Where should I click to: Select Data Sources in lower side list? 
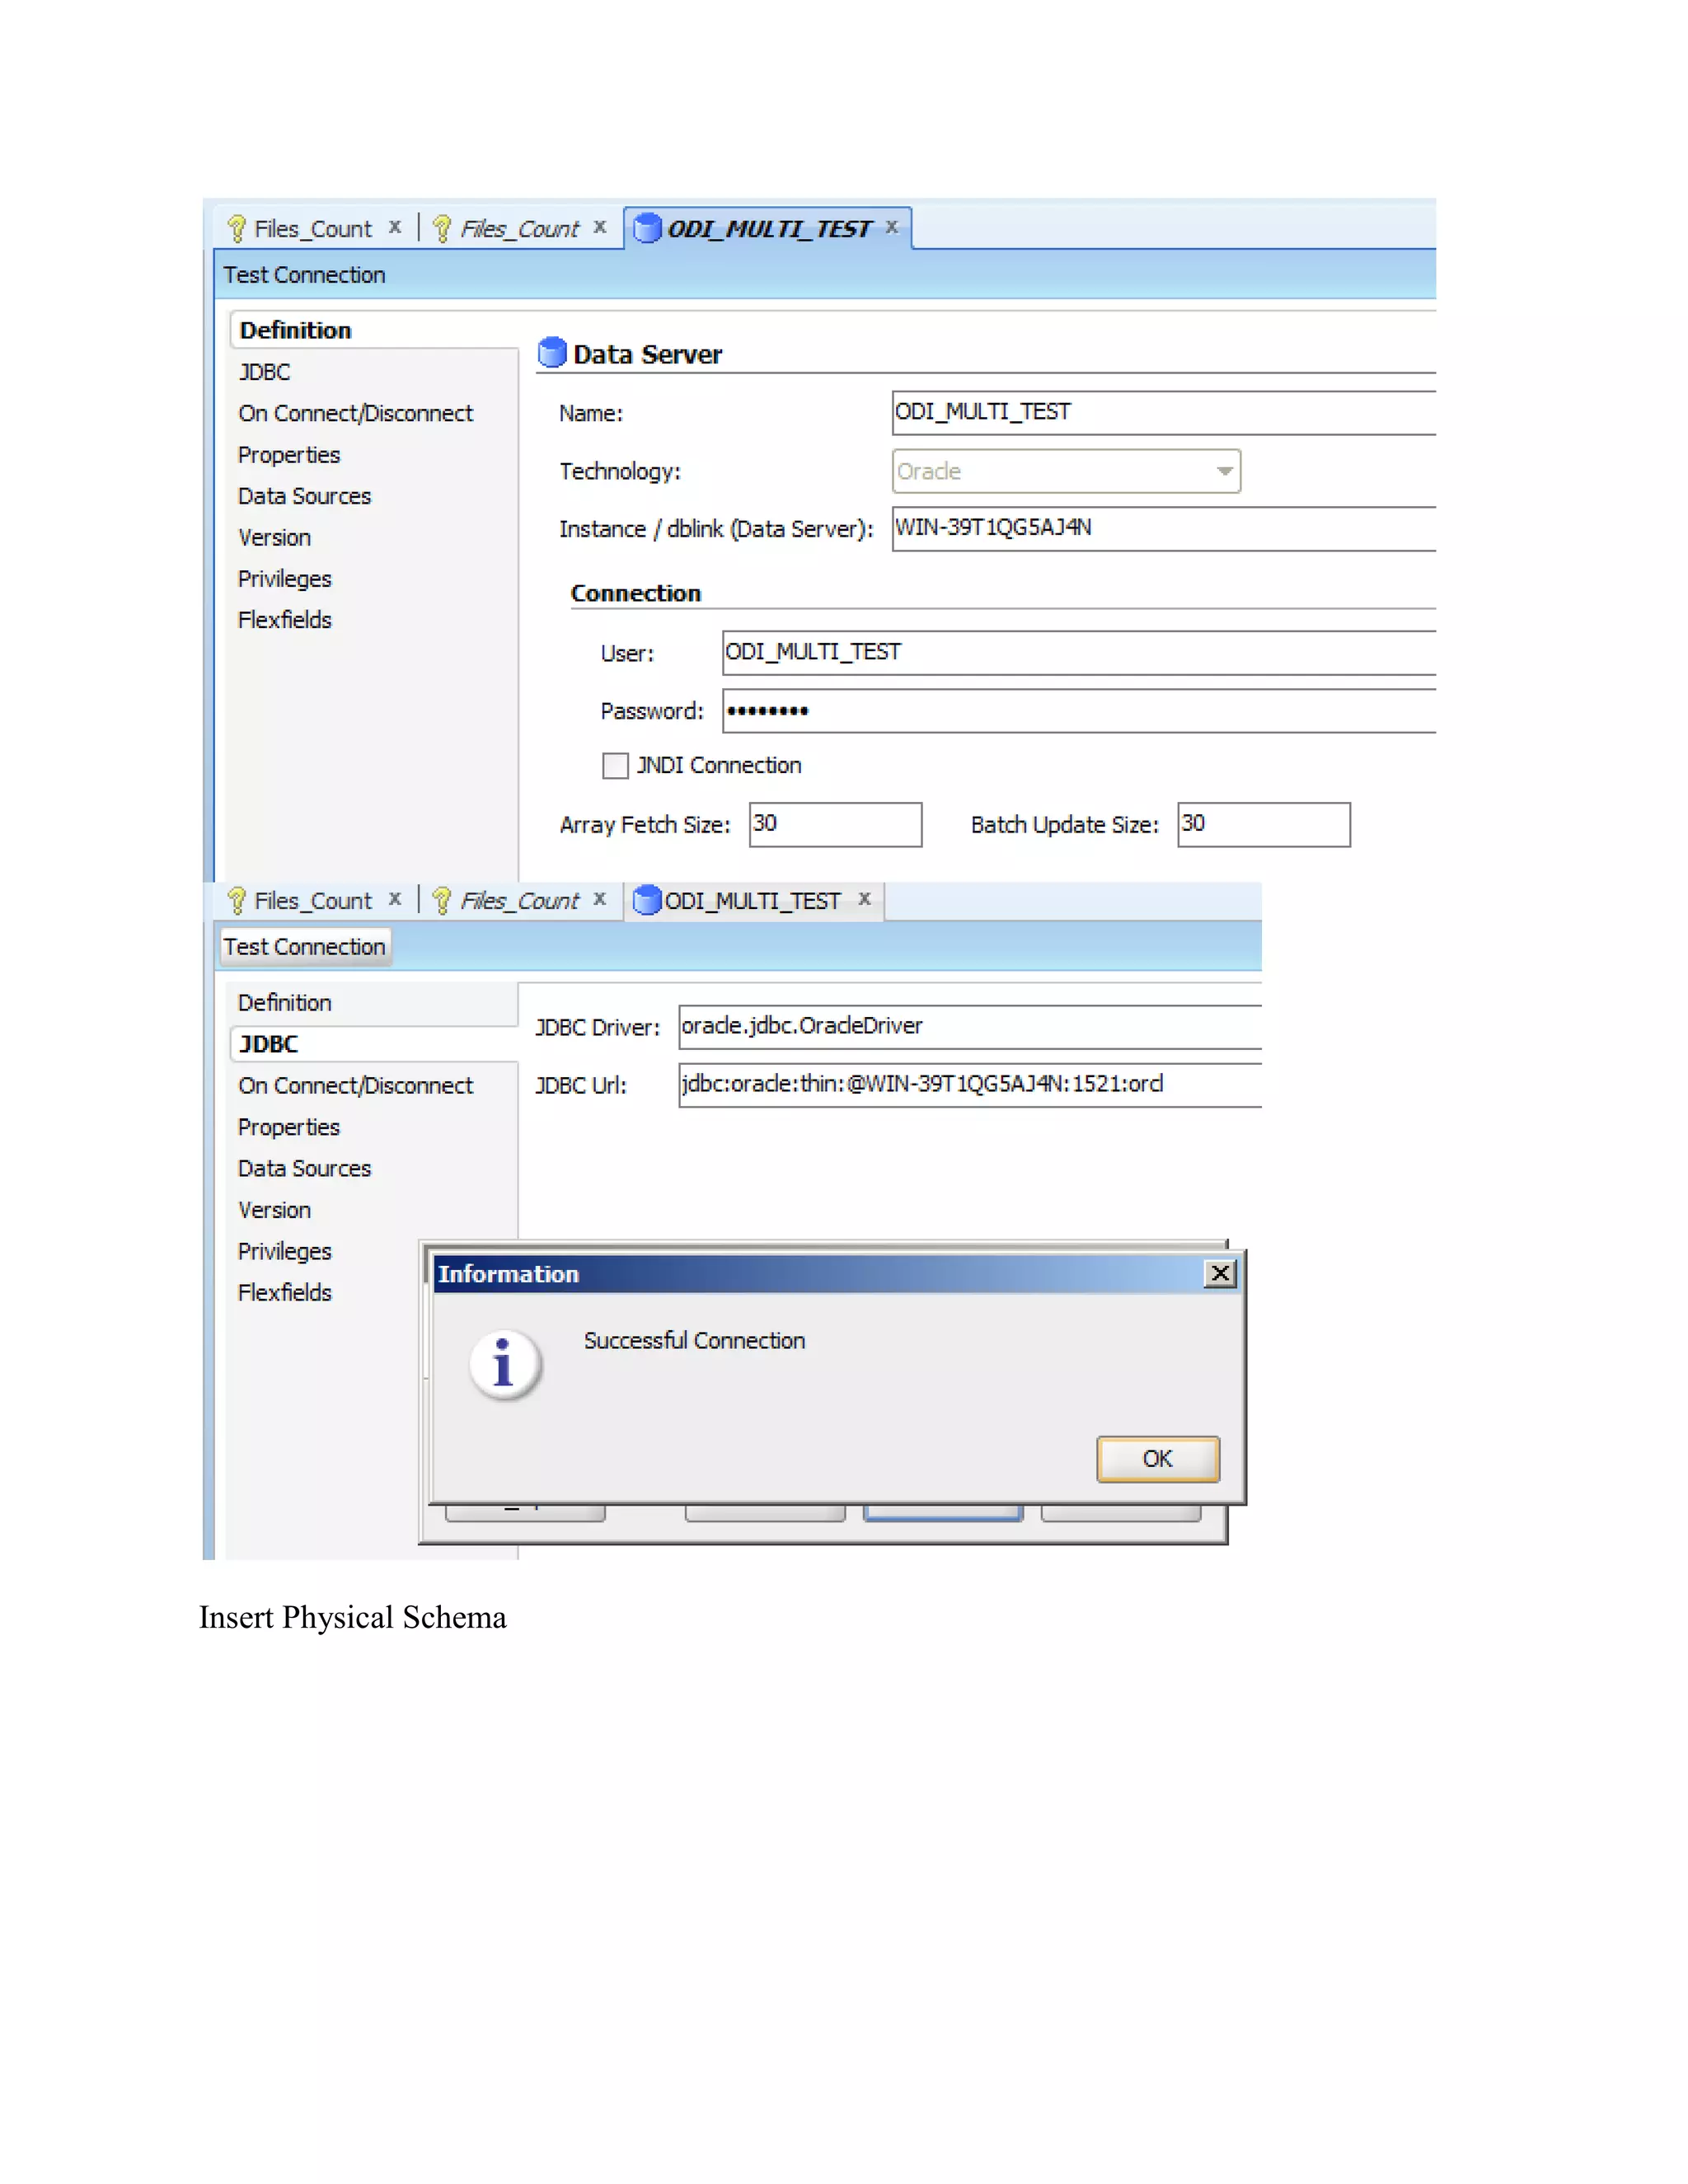304,1168
